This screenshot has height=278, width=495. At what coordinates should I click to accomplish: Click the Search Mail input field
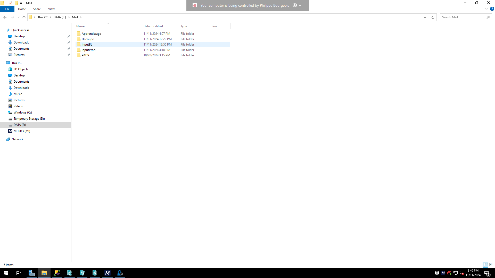(x=463, y=17)
